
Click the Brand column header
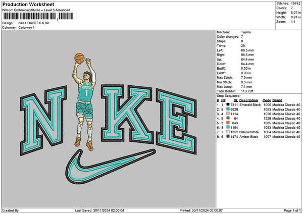pos(277,100)
